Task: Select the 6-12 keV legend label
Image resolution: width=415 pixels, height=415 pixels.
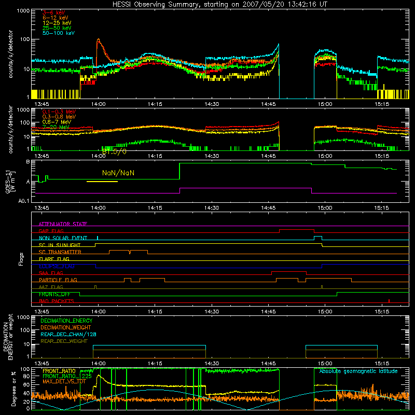Action: [x=56, y=18]
